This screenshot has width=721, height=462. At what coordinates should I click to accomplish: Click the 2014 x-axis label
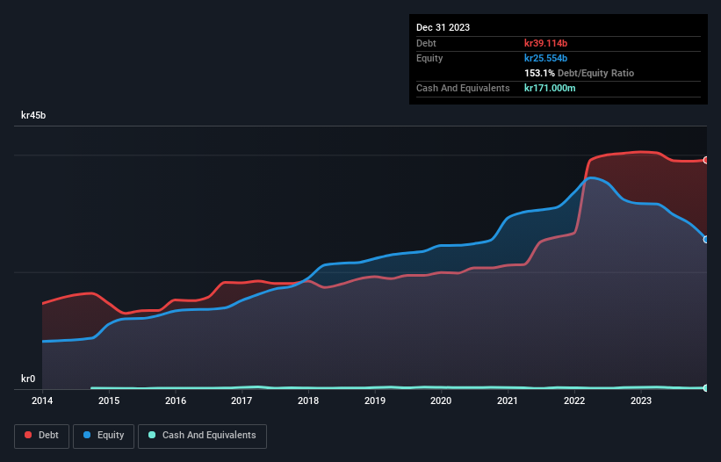[x=42, y=401]
